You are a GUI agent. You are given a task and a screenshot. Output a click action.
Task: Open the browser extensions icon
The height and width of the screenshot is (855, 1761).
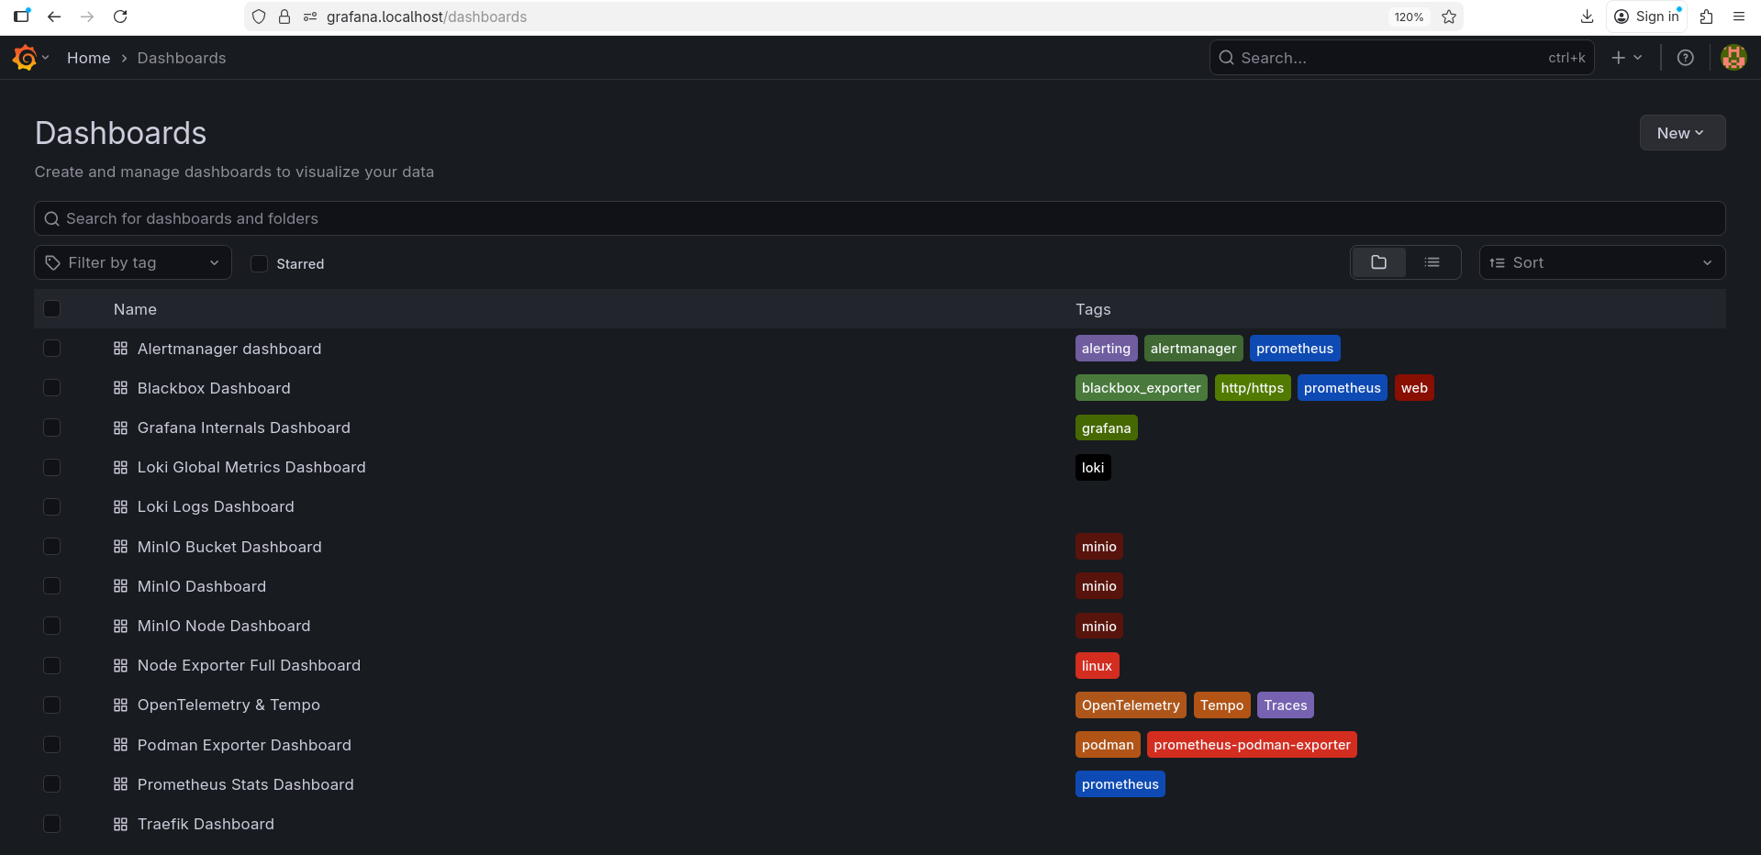point(1706,17)
